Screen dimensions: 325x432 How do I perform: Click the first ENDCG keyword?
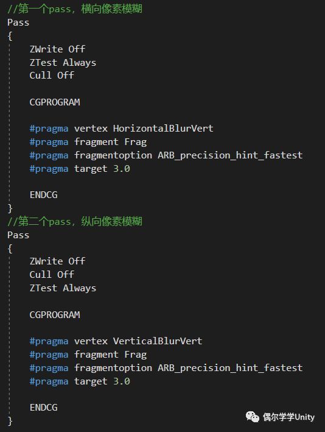pos(43,195)
